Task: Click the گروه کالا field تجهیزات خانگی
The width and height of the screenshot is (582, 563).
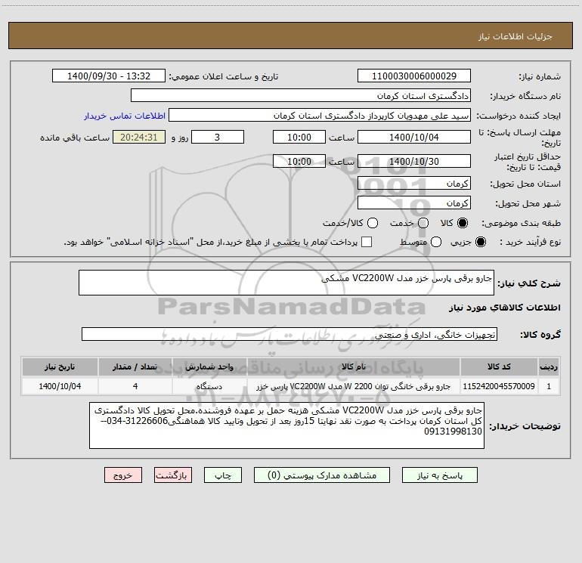Action: [x=289, y=334]
